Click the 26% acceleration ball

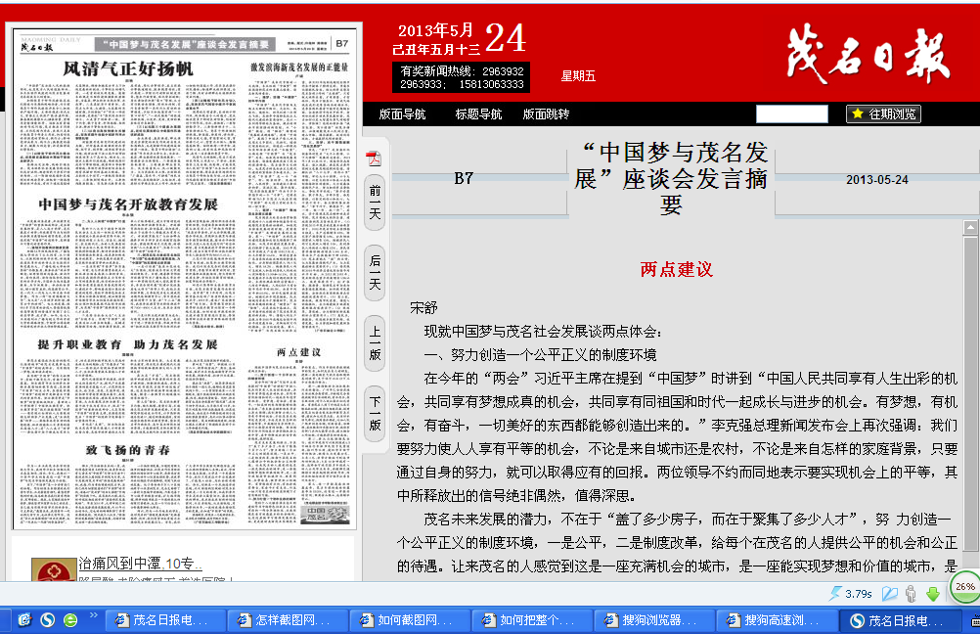pyautogui.click(x=965, y=587)
